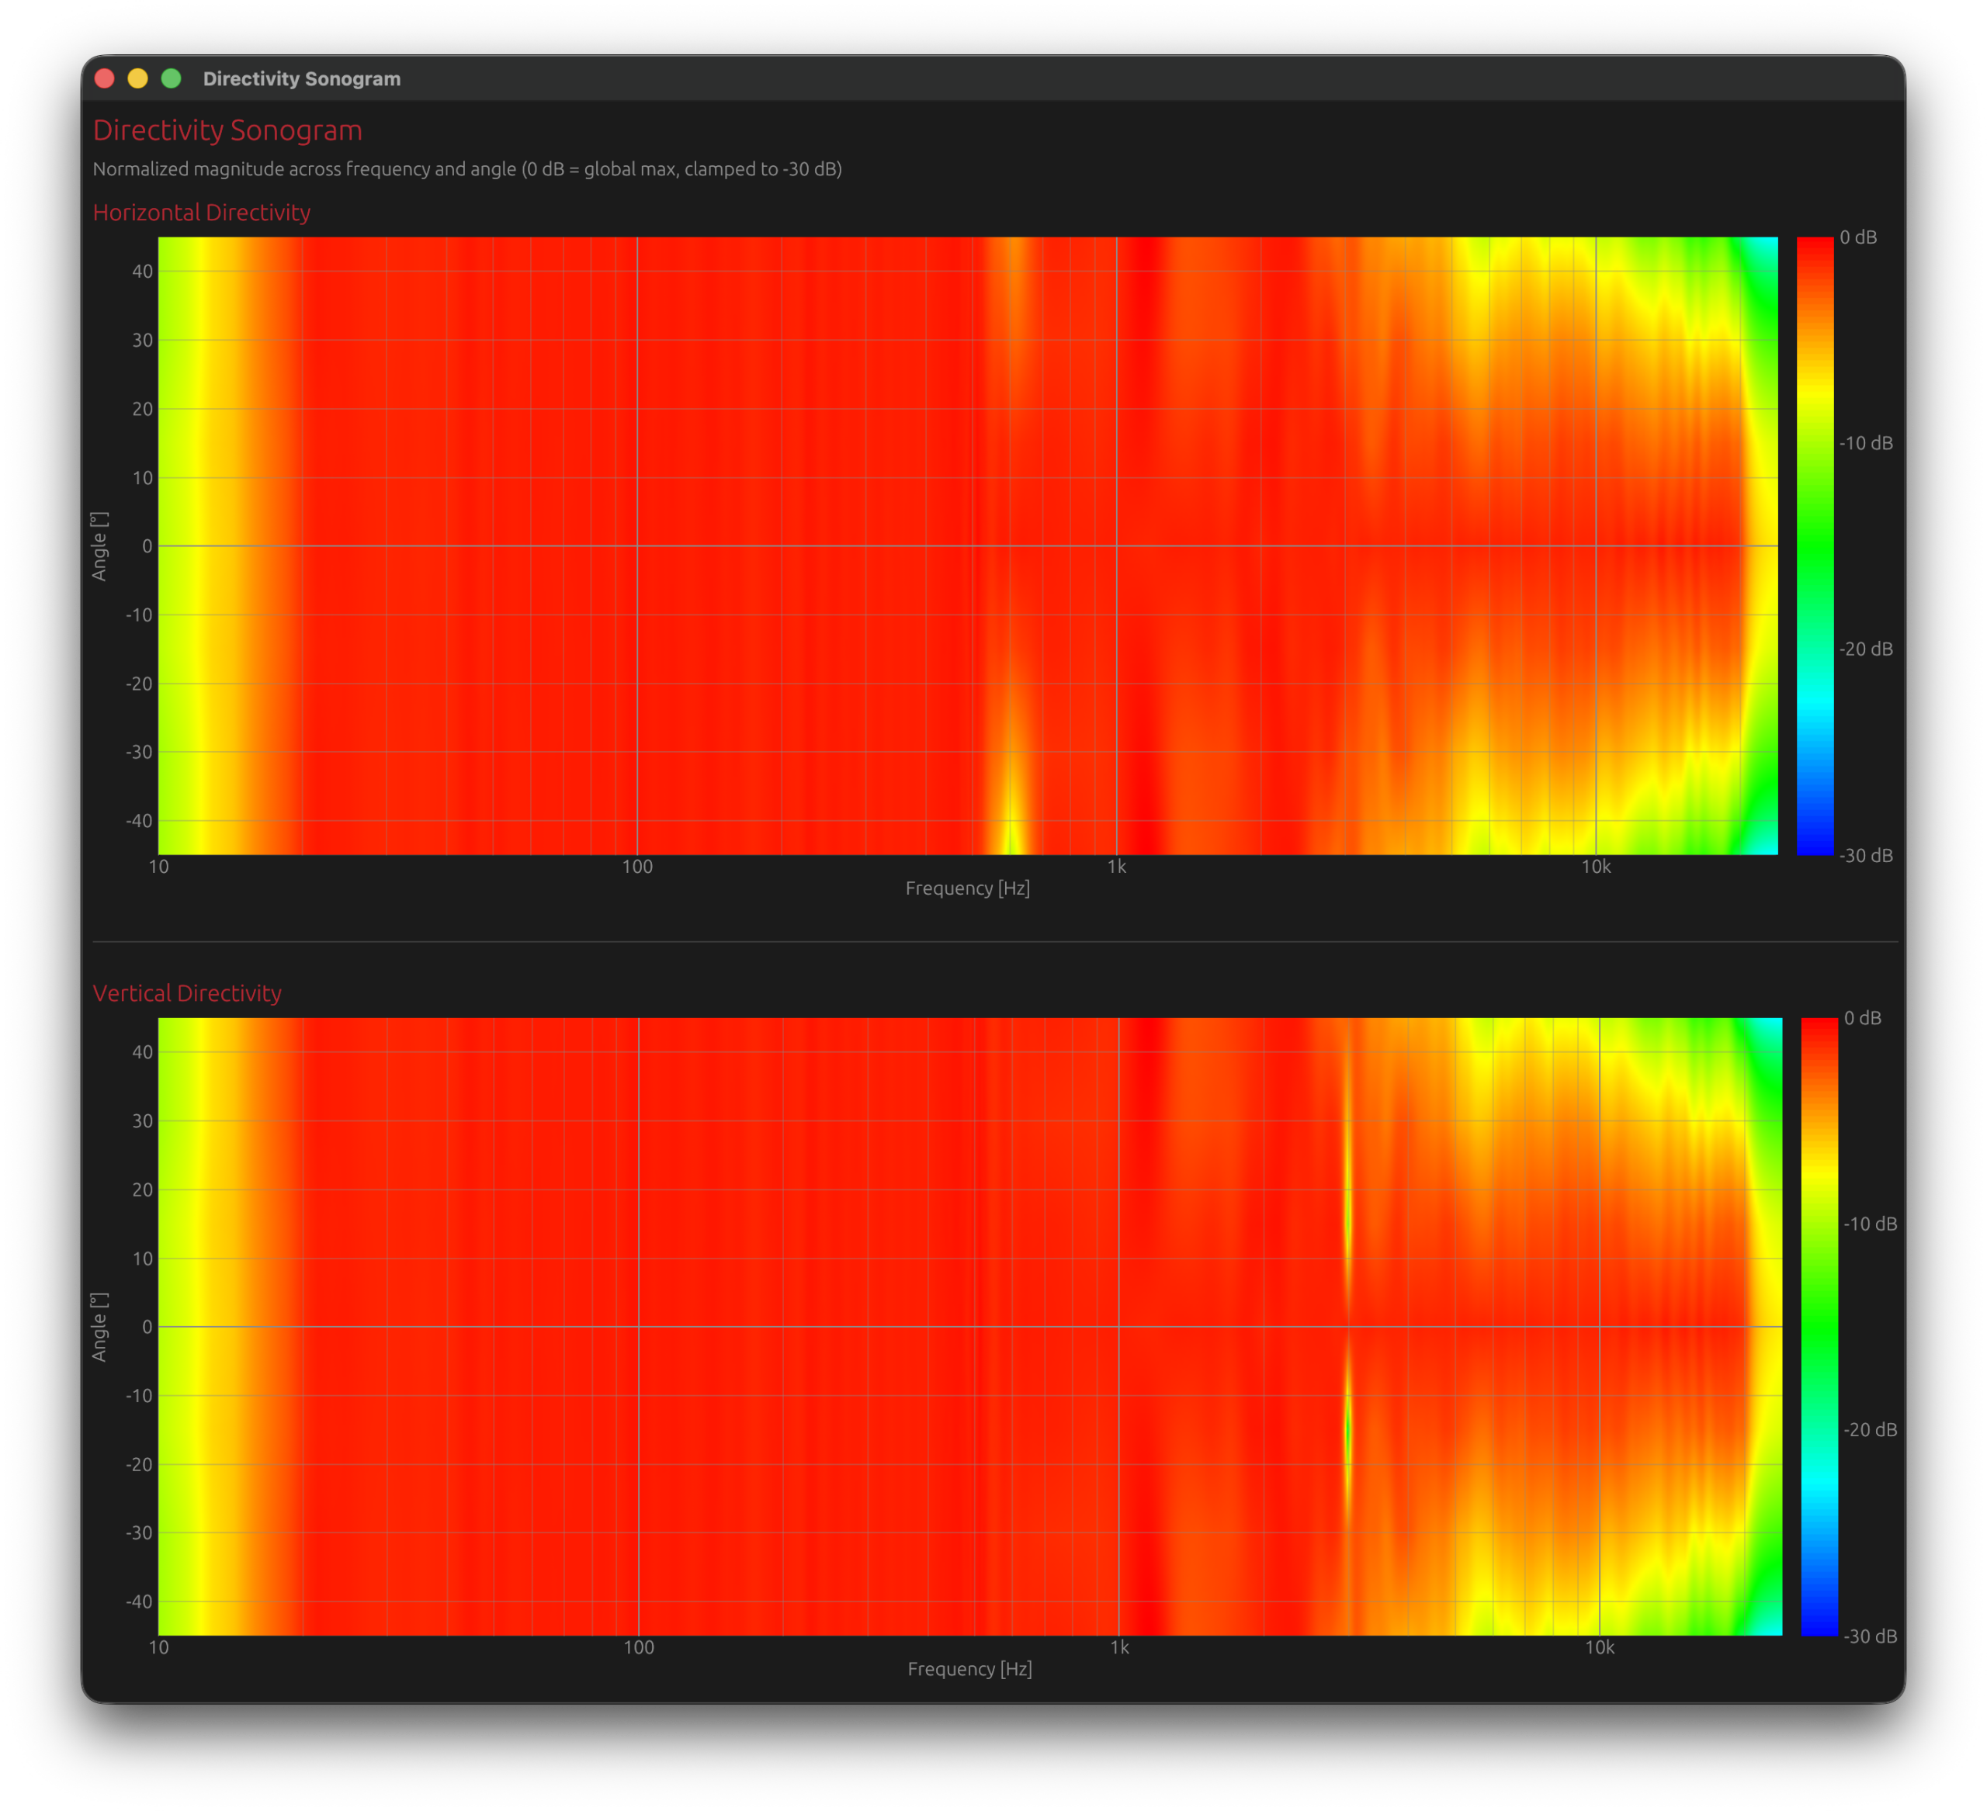Minimize the window with yellow button
This screenshot has width=1987, height=1811.
click(138, 79)
